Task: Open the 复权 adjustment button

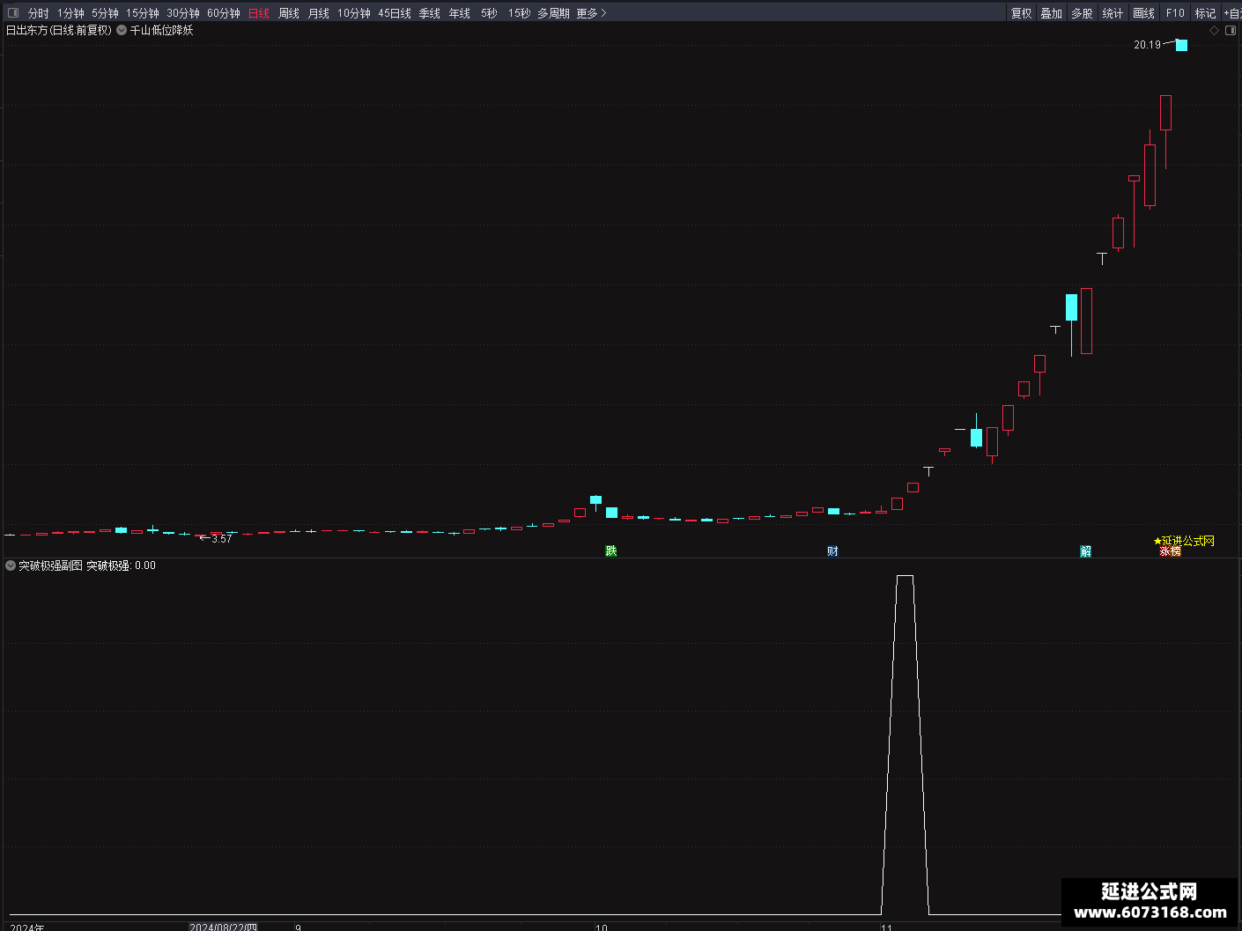Action: [x=1021, y=13]
